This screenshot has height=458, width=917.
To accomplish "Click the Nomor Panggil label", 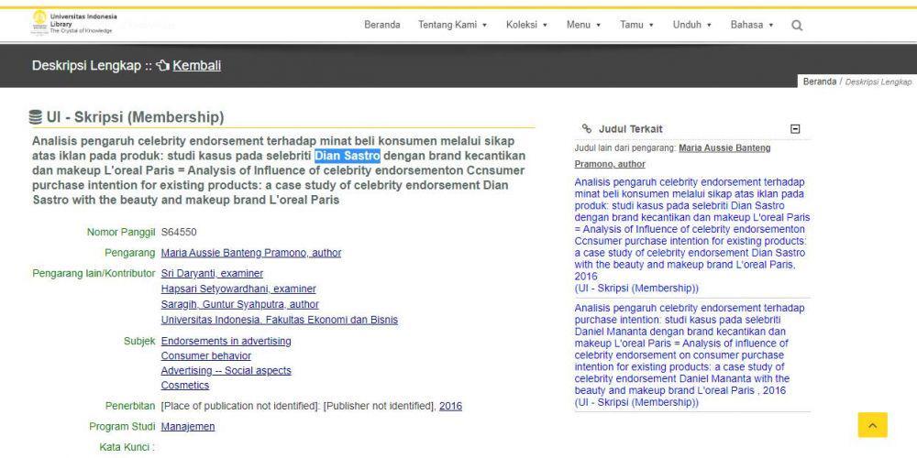I will 121,233.
